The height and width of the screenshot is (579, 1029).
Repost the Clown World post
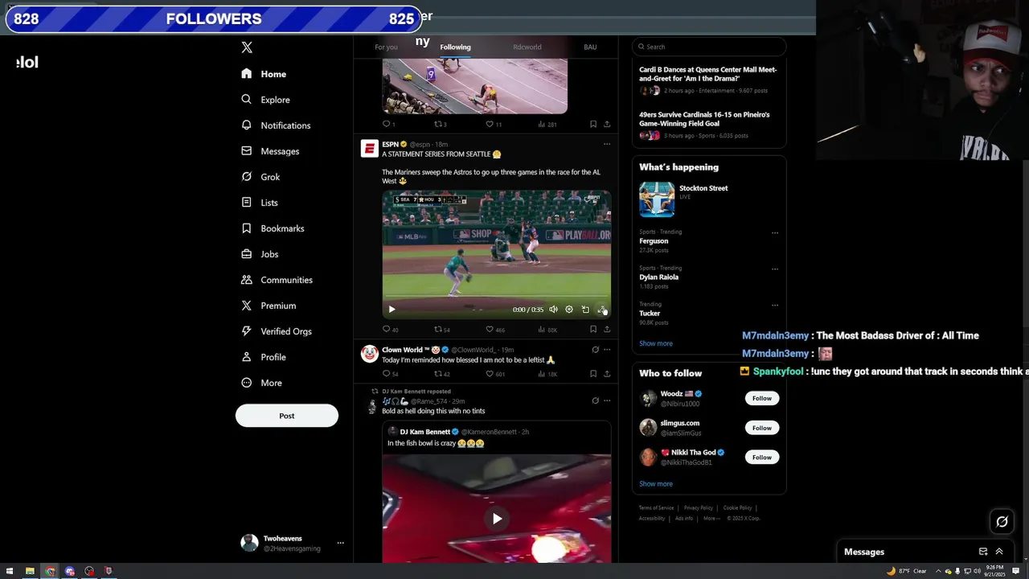click(x=442, y=374)
